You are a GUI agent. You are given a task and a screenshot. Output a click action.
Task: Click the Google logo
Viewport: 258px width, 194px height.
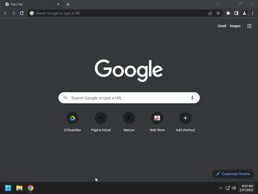coord(129,70)
